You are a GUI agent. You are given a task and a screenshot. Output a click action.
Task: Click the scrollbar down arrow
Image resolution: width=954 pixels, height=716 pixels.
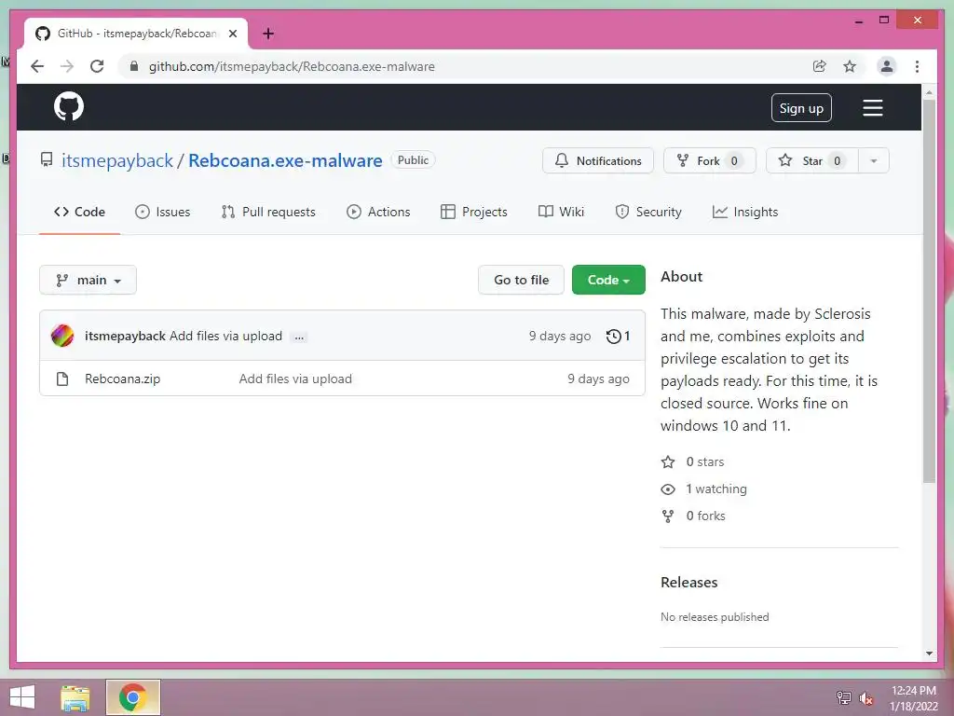tap(929, 654)
